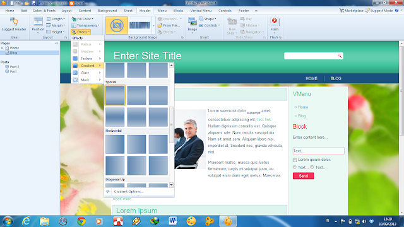Open Internet Explorer from the taskbar

click(x=26, y=221)
